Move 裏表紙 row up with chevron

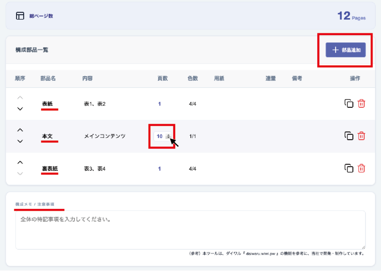point(20,163)
